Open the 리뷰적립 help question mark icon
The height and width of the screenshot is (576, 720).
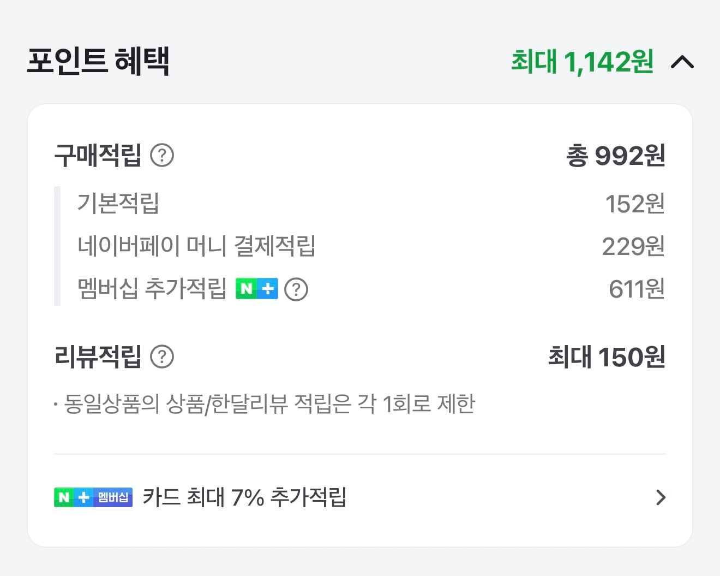tap(163, 357)
